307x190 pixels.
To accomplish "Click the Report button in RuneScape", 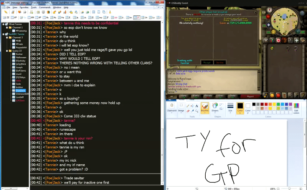I will pos(251,97).
